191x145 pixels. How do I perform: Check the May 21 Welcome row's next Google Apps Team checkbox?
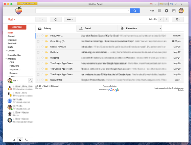point(38,63)
